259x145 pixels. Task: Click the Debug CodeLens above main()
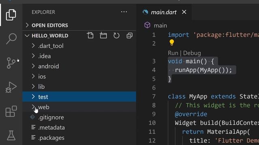(x=192, y=53)
